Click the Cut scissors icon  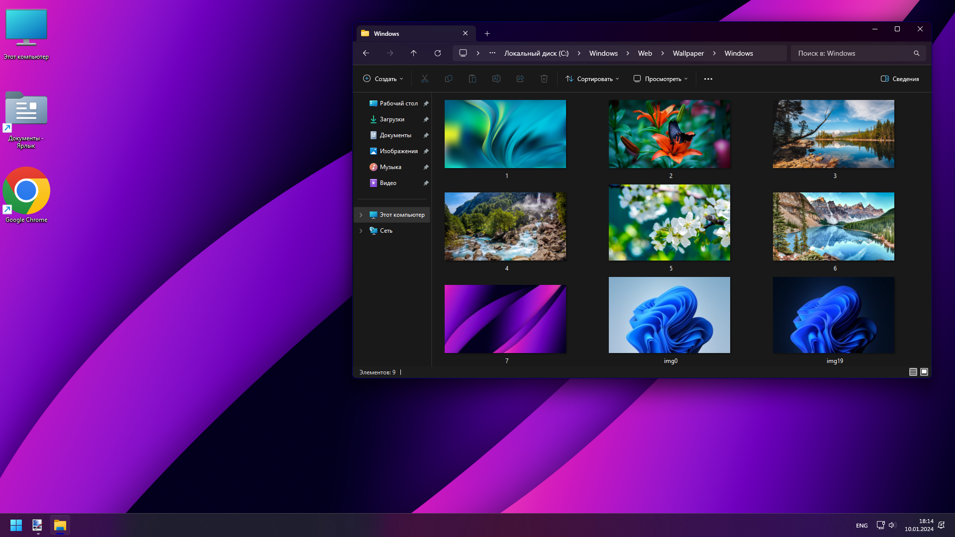point(424,79)
